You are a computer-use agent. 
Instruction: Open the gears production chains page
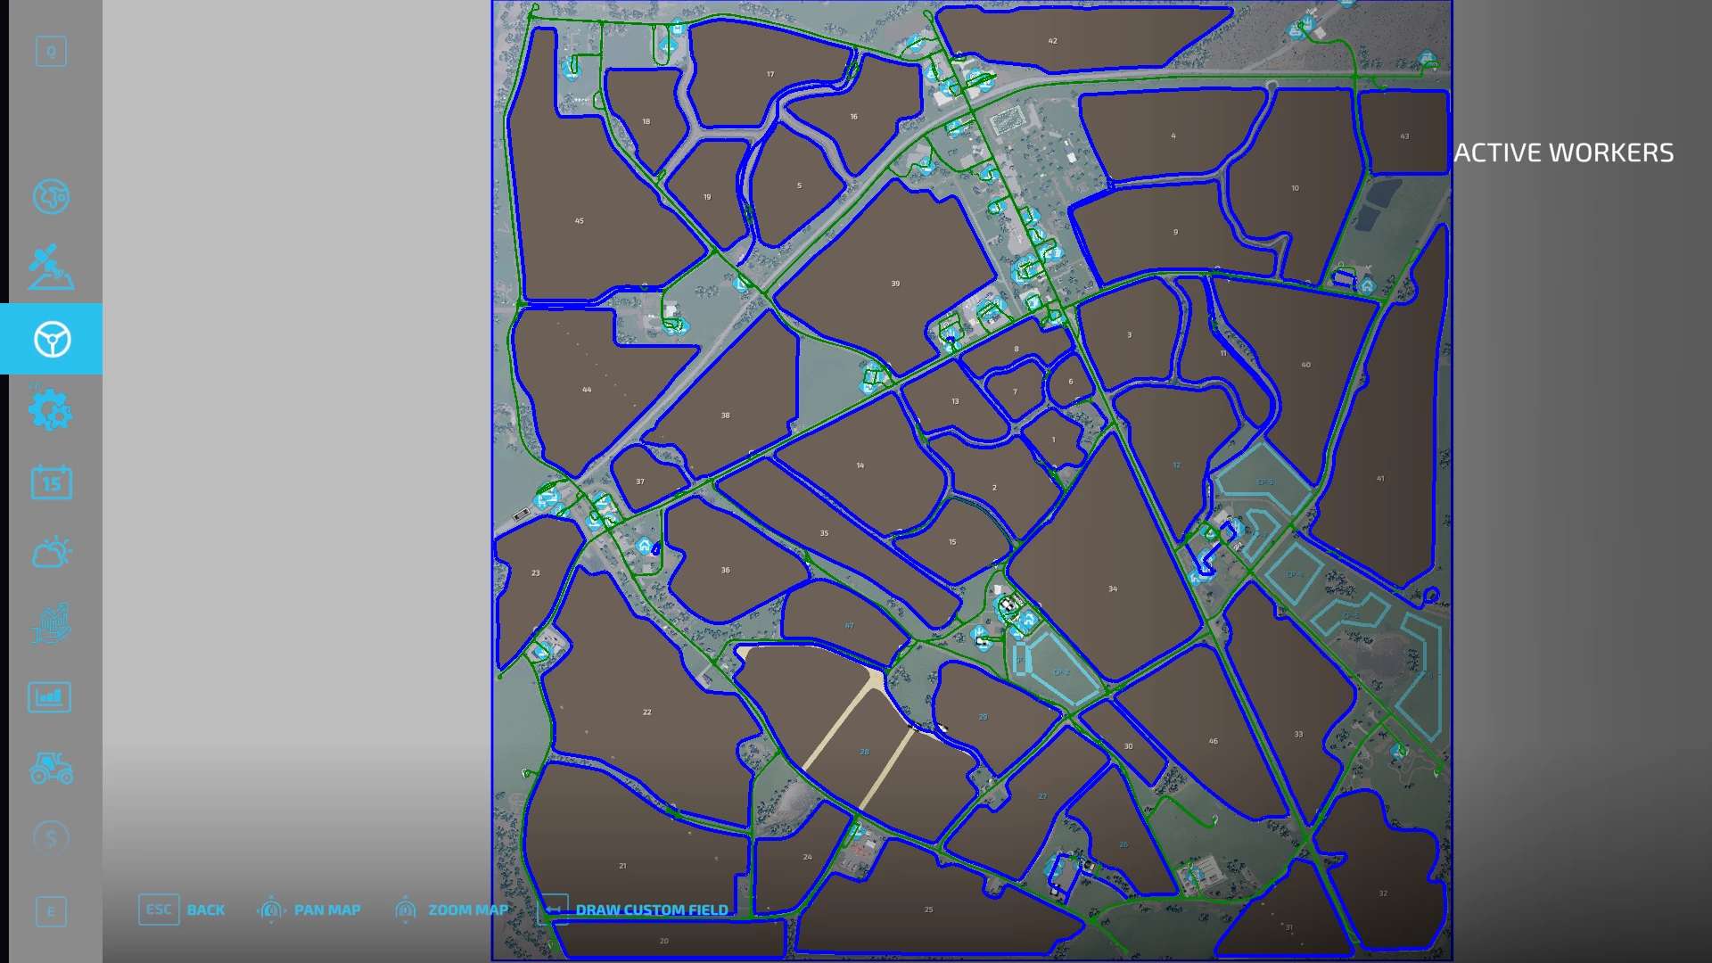tap(51, 410)
